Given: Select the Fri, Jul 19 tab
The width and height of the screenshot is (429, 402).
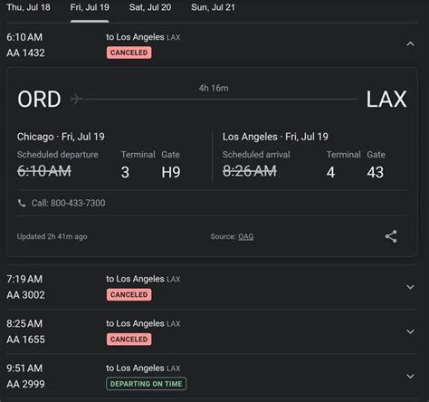Looking at the screenshot, I should [x=90, y=7].
